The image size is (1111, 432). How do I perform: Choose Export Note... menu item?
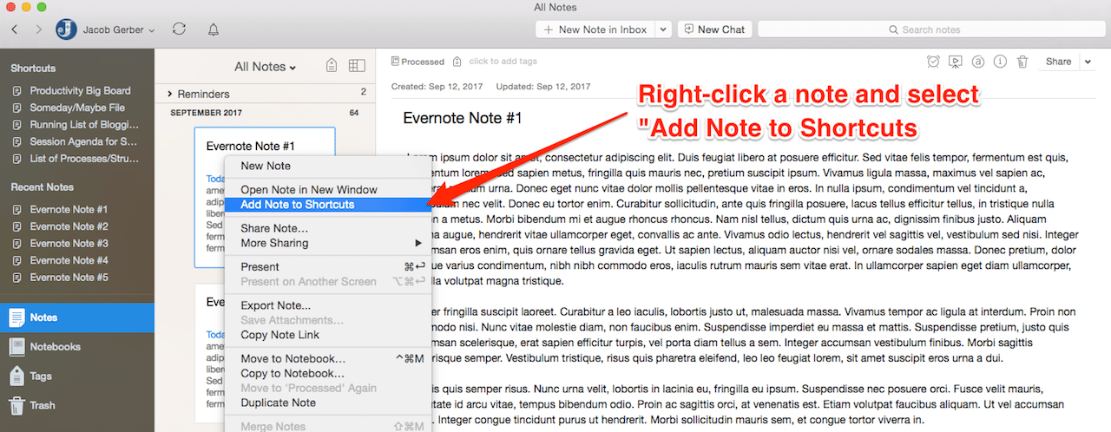pyautogui.click(x=328, y=306)
